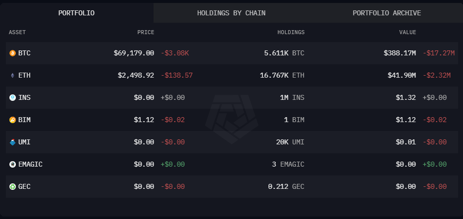The image size is (463, 219).
Task: Click the BIM token icon
Action: pyautogui.click(x=12, y=120)
